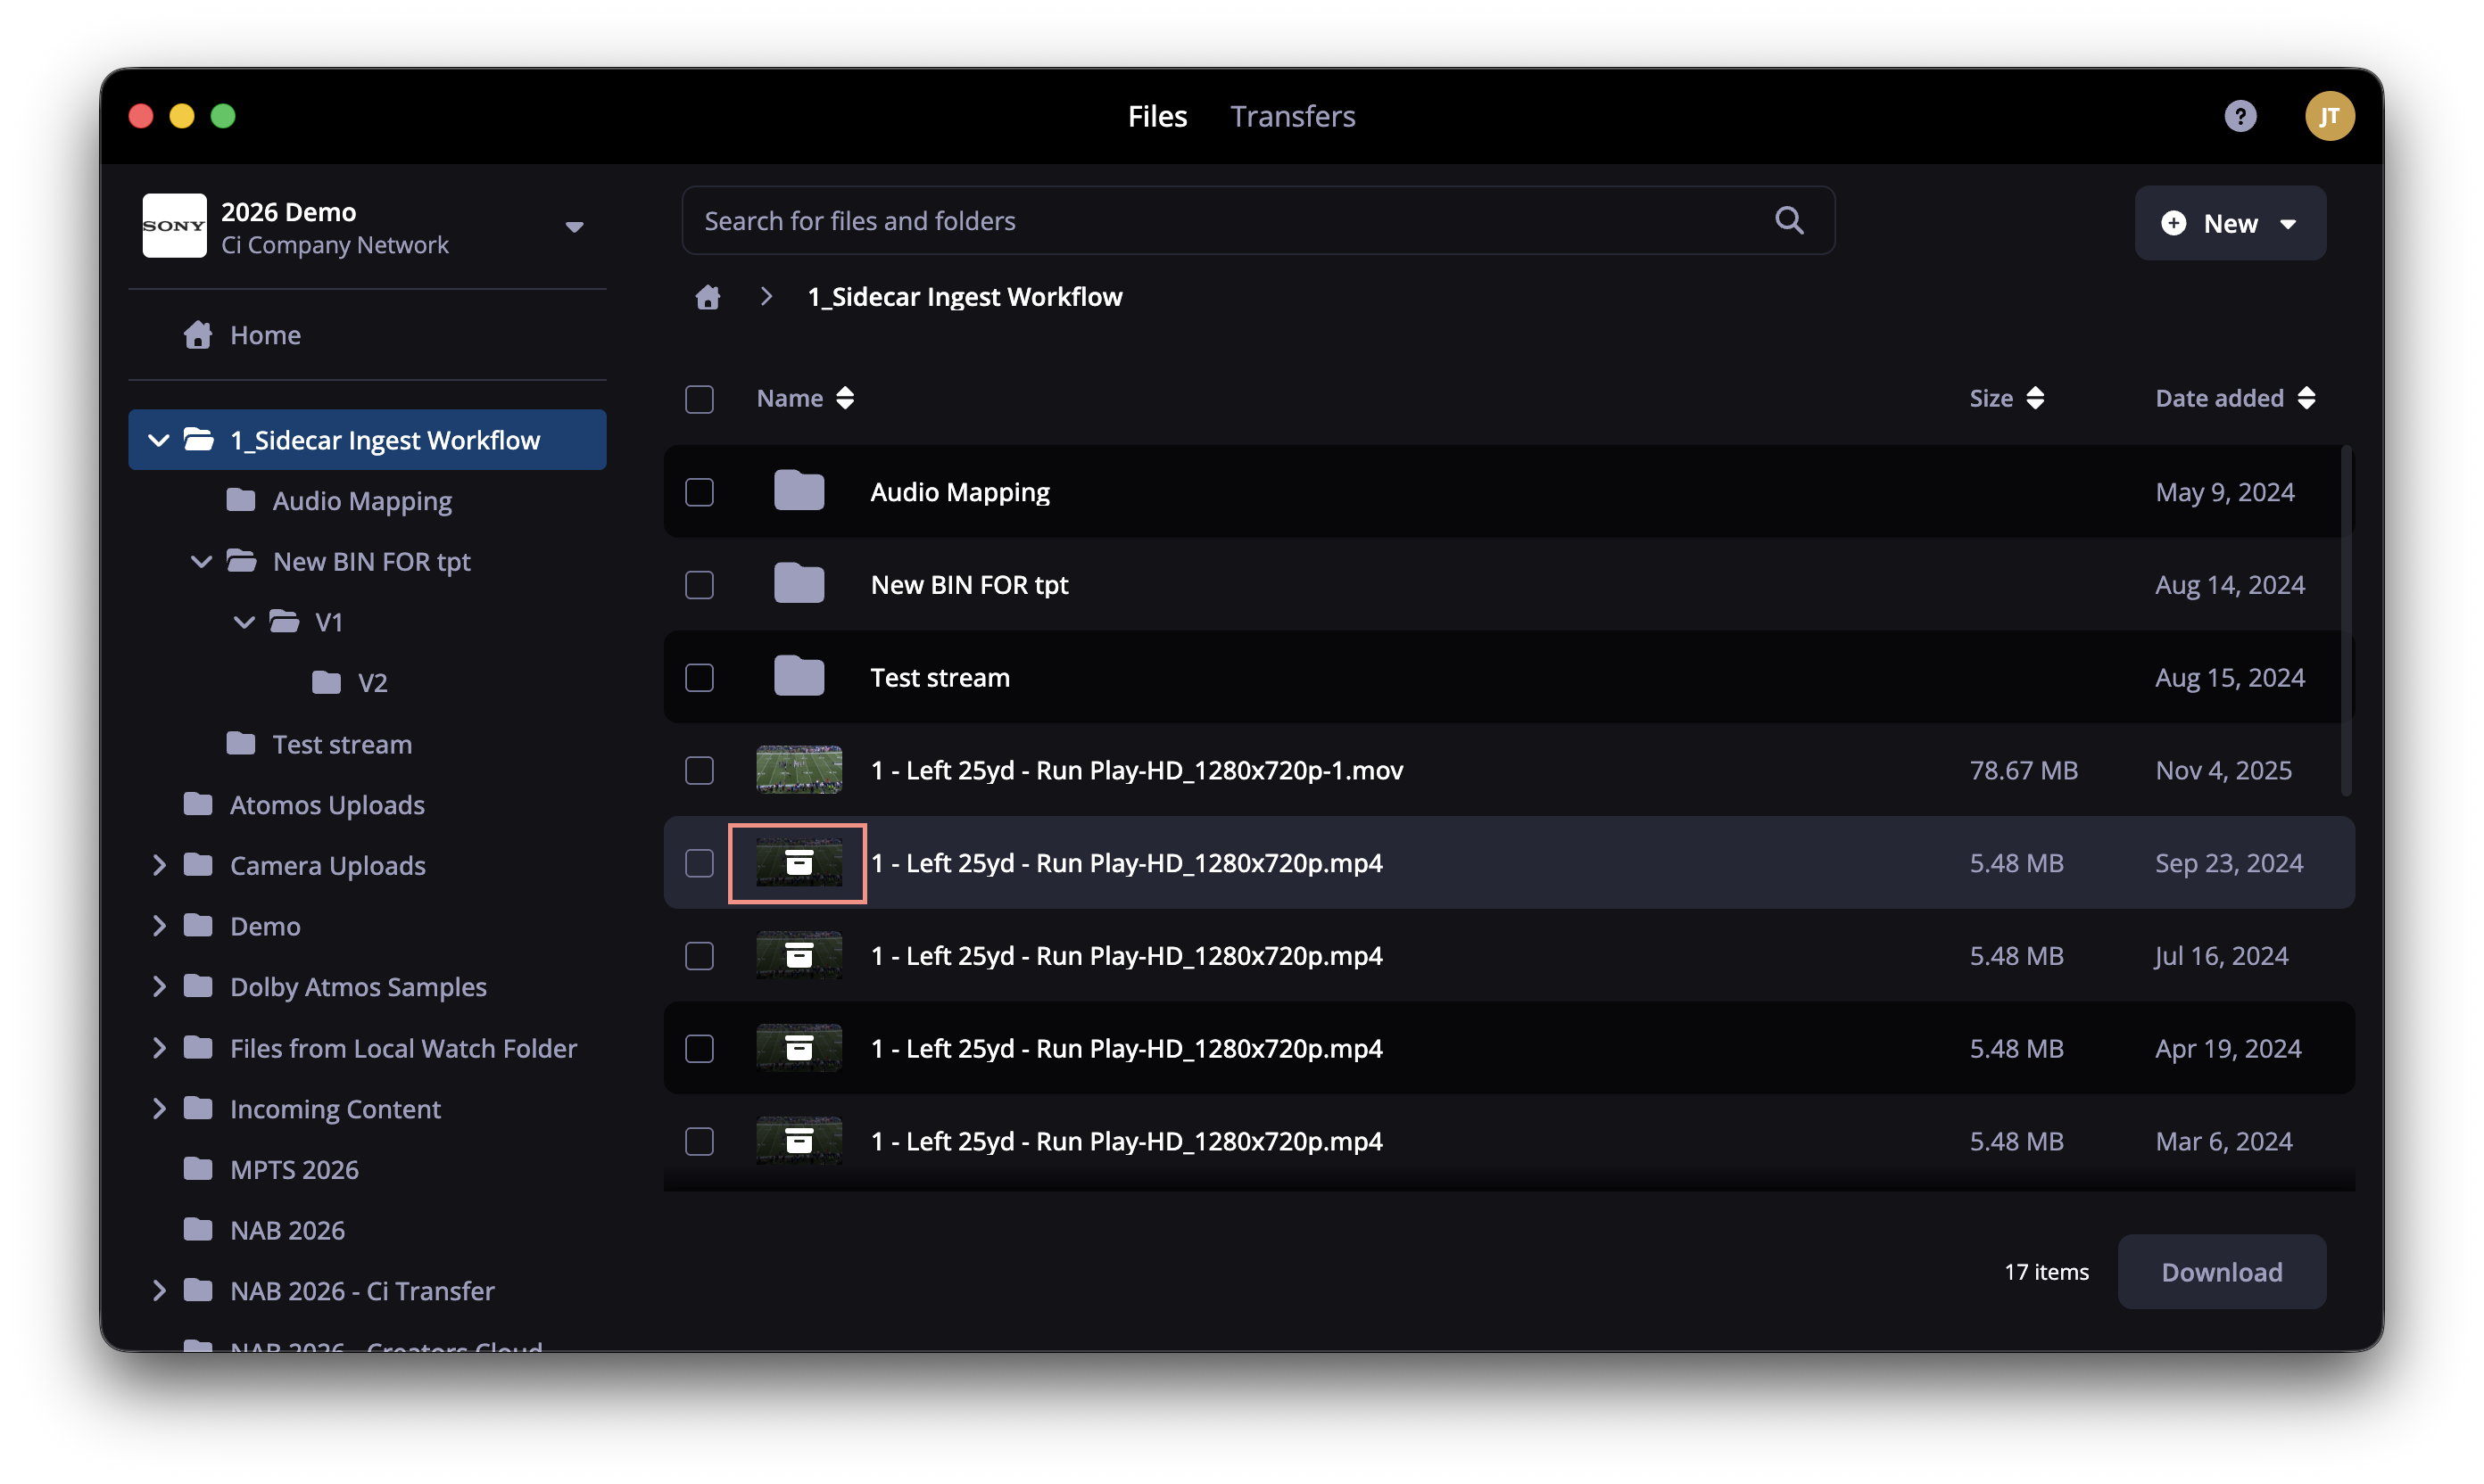This screenshot has width=2484, height=1484.
Task: Click the archived icon on Mar 6, 2024 file
Action: point(799,1141)
